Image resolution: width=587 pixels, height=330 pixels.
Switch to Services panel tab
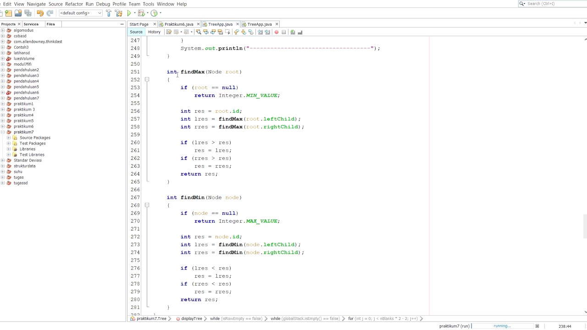pyautogui.click(x=31, y=24)
